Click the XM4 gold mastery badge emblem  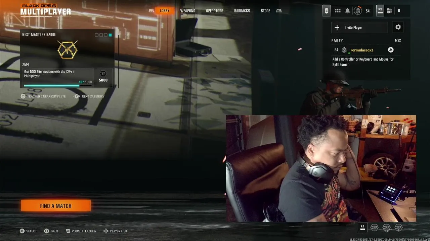pos(68,50)
